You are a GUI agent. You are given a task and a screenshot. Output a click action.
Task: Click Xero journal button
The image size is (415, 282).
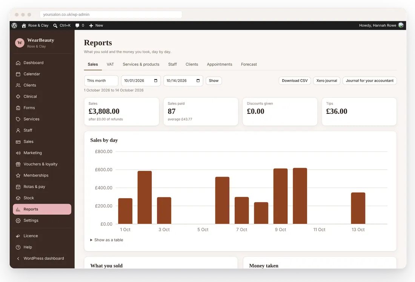[327, 81]
